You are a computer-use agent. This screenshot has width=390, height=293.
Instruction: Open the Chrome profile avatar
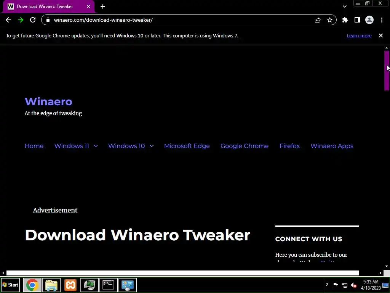369,20
